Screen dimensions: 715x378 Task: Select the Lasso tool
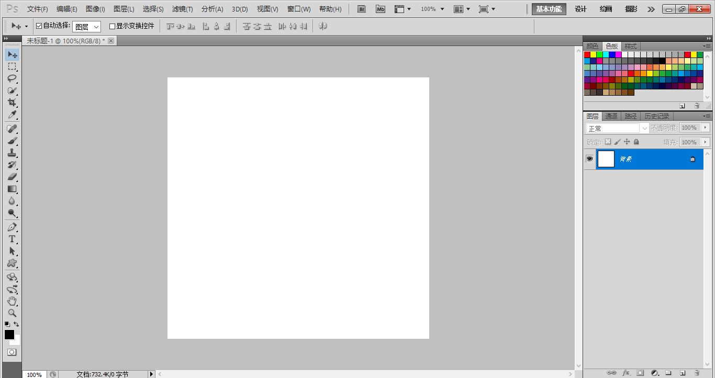[12, 78]
